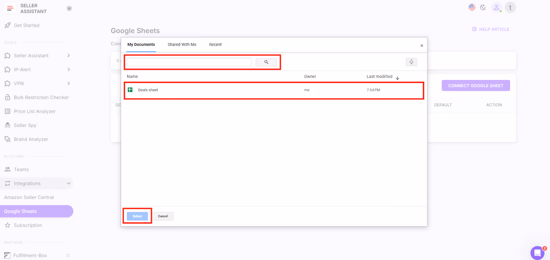Open Brand Analyzer page

coord(31,139)
